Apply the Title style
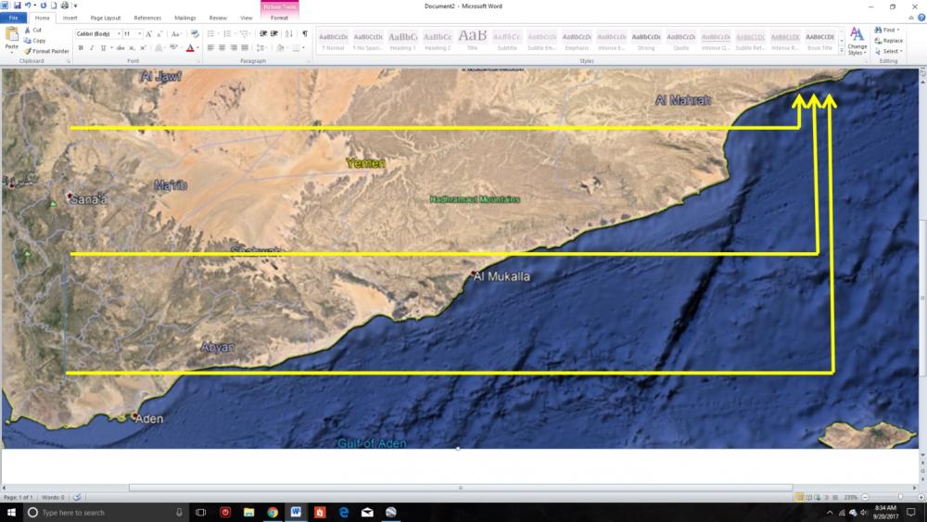The width and height of the screenshot is (927, 522). click(473, 40)
